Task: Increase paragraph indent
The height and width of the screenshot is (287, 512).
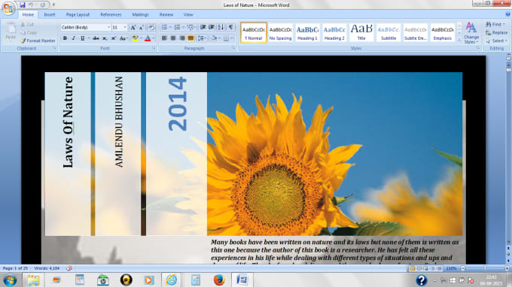Action: (212, 27)
